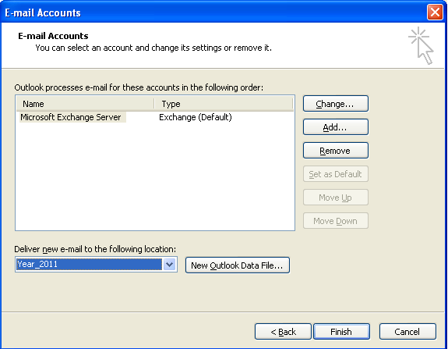Image resolution: width=448 pixels, height=349 pixels.
Task: Open the Change... account settings button
Action: [336, 104]
